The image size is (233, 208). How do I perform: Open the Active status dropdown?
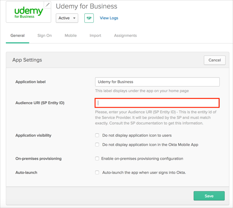pos(67,18)
